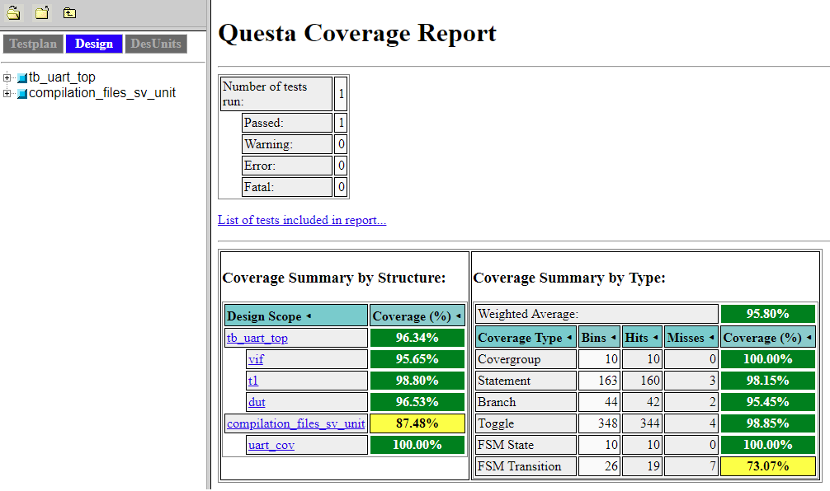Viewport: 830px width, 491px height.
Task: Click the Bins column header text
Action: click(x=594, y=338)
